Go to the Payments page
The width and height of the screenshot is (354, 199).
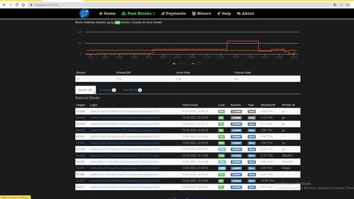coord(173,13)
